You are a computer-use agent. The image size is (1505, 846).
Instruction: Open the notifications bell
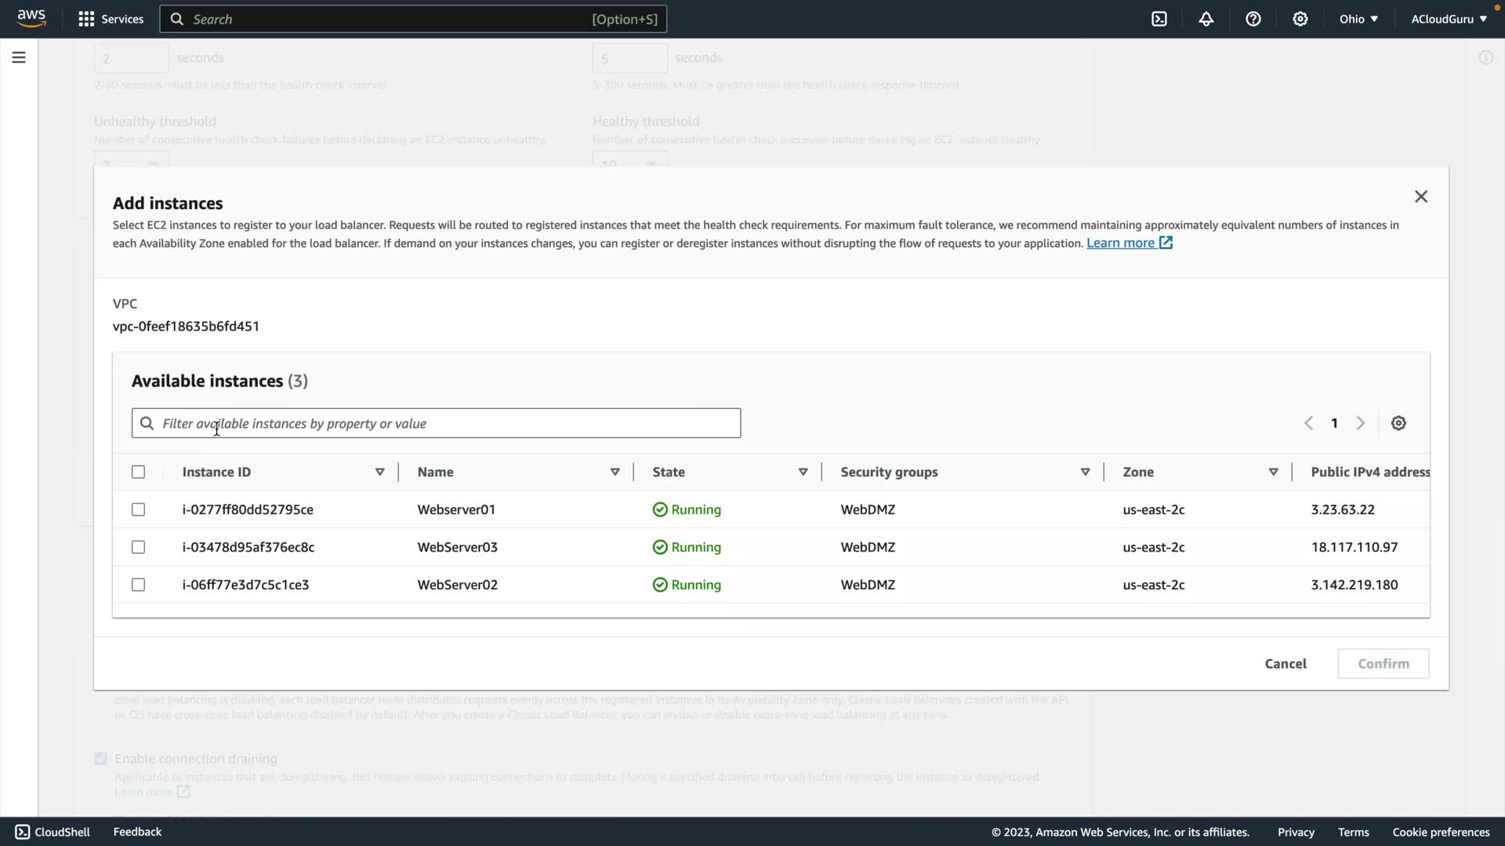point(1206,19)
